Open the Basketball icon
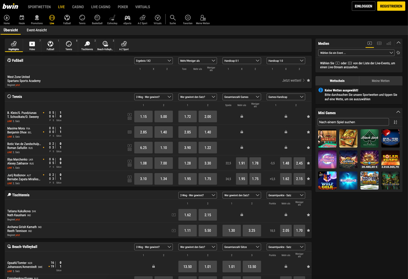408x279 pixels. (x=97, y=19)
